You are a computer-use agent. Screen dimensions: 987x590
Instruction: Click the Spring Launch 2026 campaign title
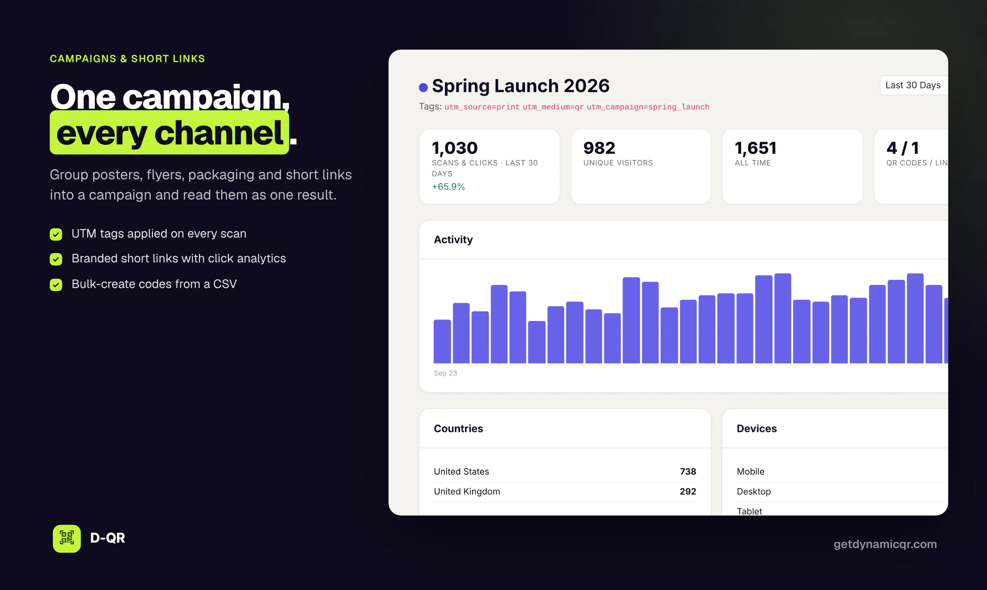[x=521, y=86]
